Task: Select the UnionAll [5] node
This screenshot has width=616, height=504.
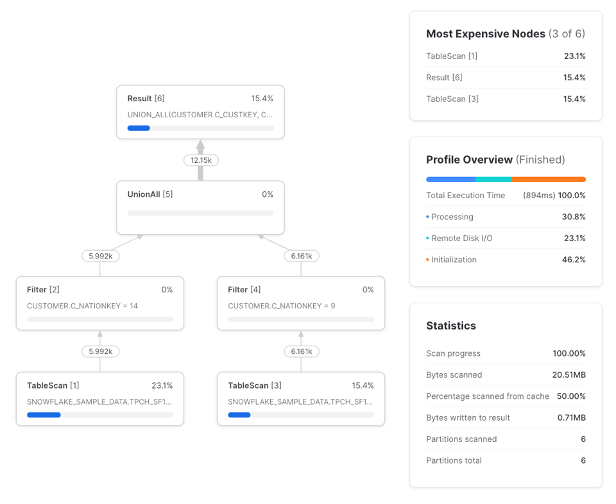Action: [200, 207]
